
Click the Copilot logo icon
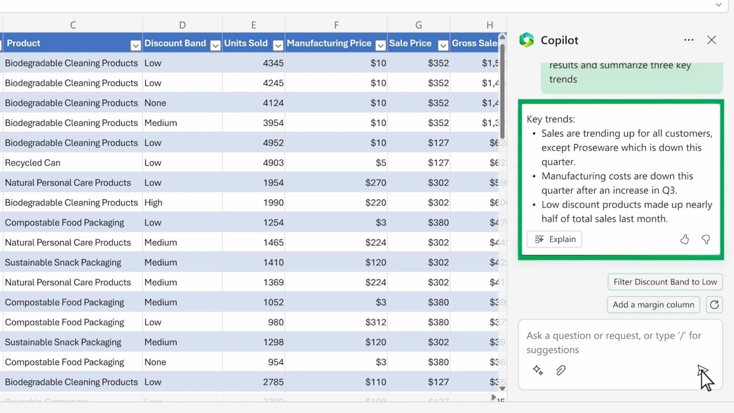click(527, 40)
